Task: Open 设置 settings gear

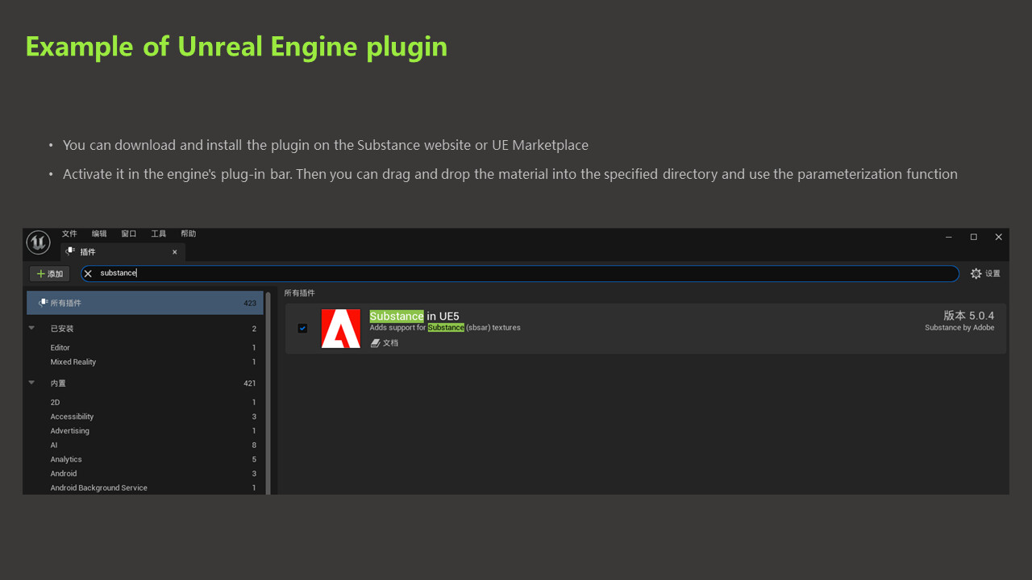Action: [985, 274]
